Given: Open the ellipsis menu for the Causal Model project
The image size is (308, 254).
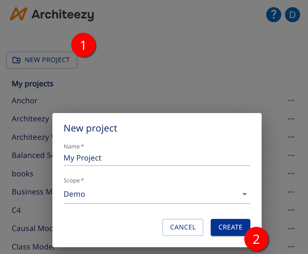Looking at the screenshot, I should click(291, 228).
